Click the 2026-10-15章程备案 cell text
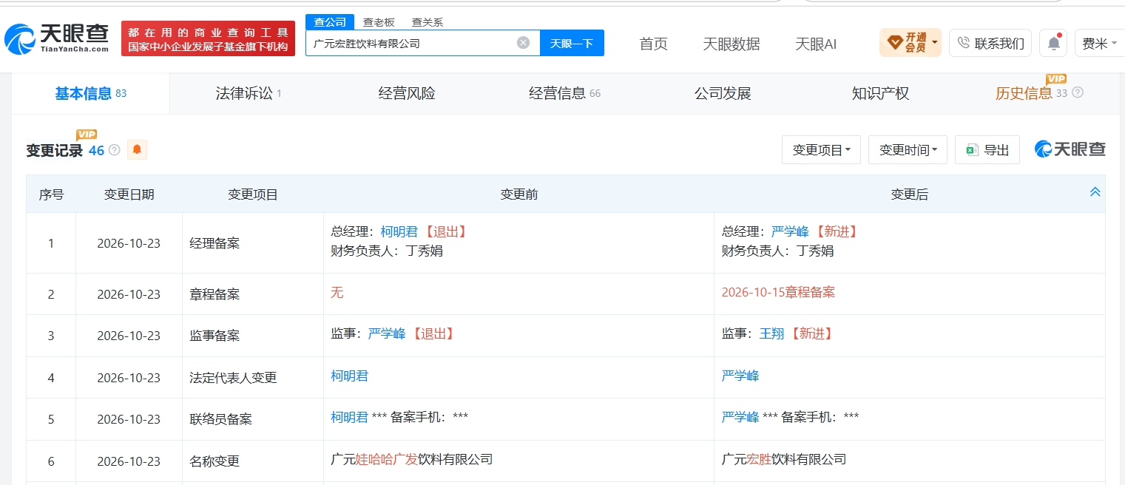This screenshot has width=1125, height=485. point(778,292)
